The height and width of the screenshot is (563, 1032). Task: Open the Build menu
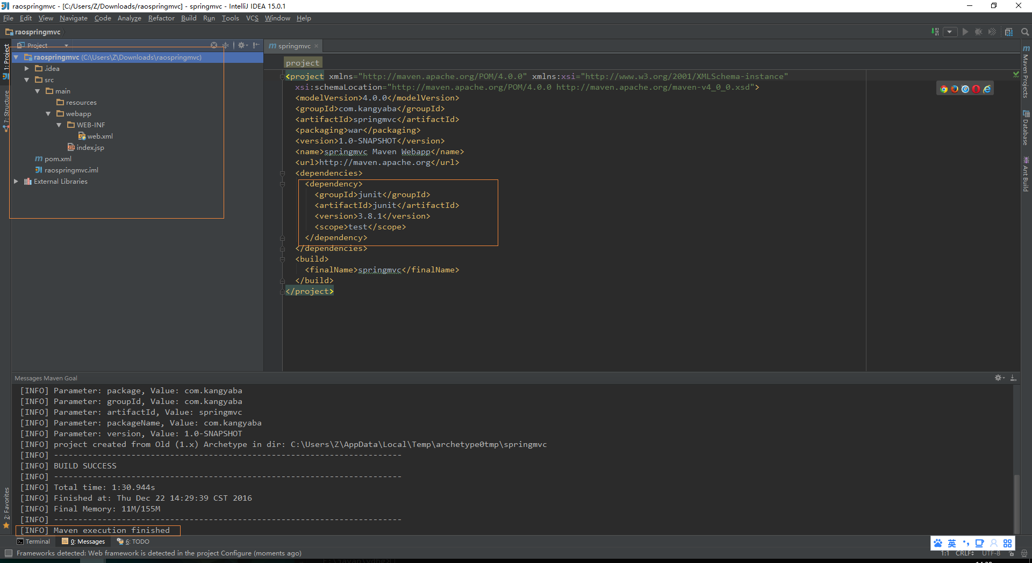pyautogui.click(x=189, y=18)
